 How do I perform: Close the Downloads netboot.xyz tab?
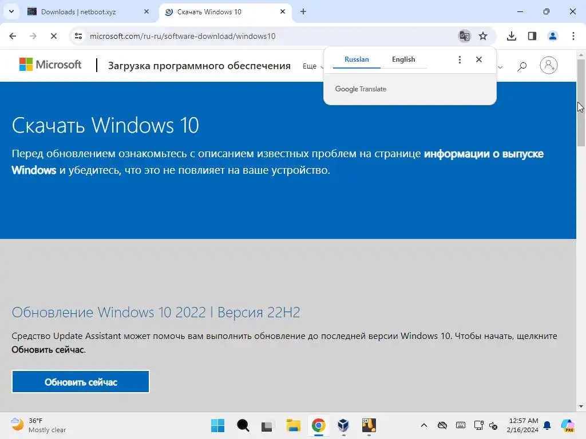(146, 11)
